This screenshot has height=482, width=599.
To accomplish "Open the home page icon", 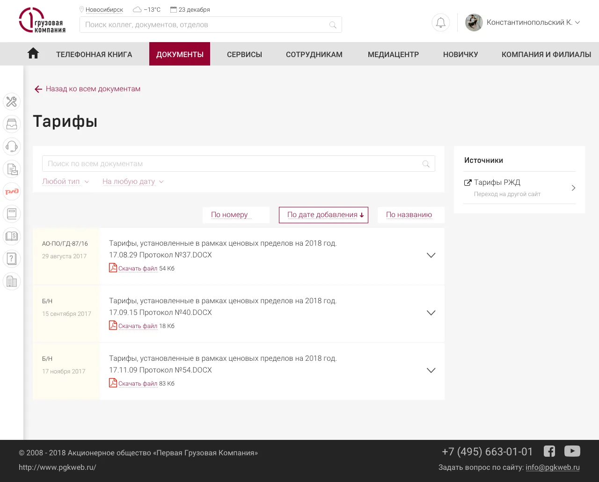I will click(x=33, y=53).
